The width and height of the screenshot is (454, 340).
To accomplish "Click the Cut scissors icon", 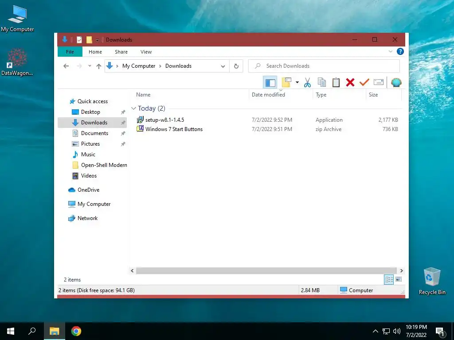I will (308, 83).
